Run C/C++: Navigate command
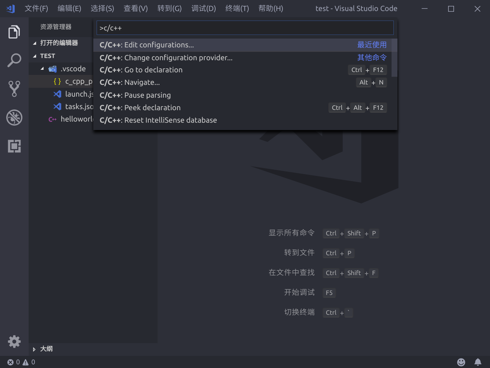This screenshot has width=490, height=368. click(x=242, y=83)
